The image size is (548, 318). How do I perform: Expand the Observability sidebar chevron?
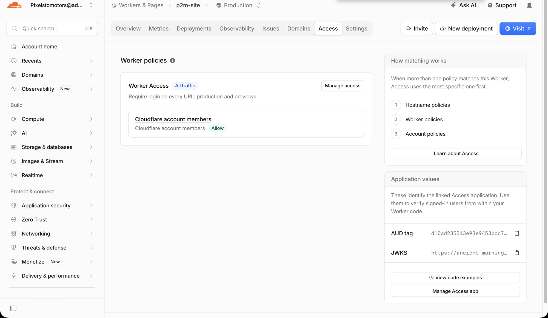point(91,89)
